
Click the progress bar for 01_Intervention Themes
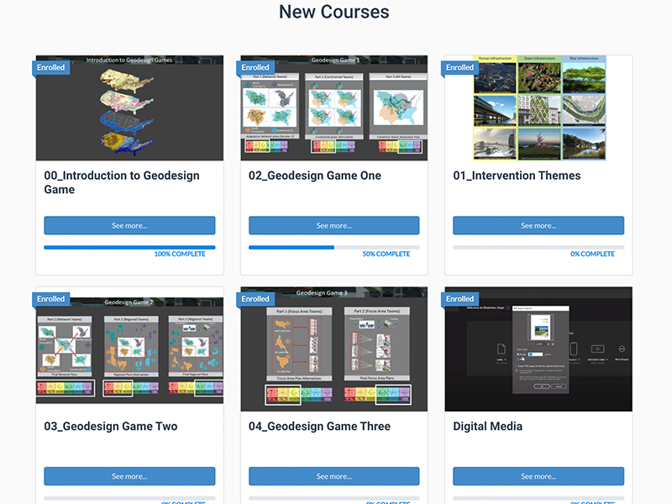coord(538,247)
